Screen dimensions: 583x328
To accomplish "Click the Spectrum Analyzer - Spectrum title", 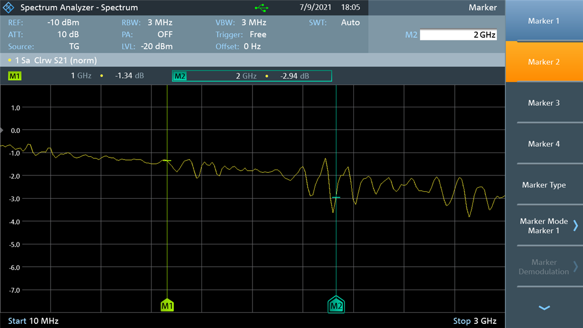I will pos(79,7).
